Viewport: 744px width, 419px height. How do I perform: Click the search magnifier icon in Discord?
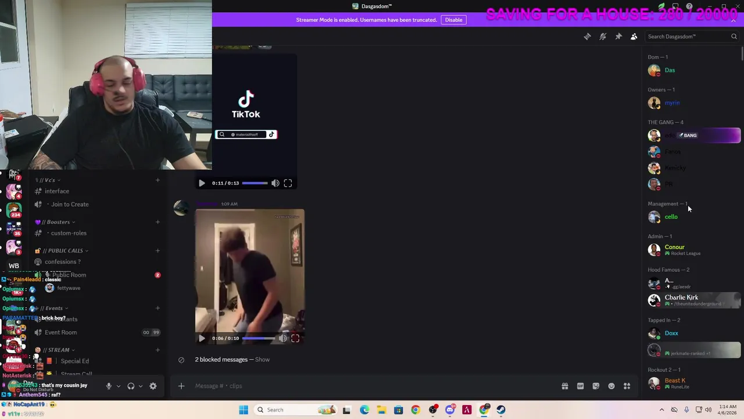click(734, 37)
